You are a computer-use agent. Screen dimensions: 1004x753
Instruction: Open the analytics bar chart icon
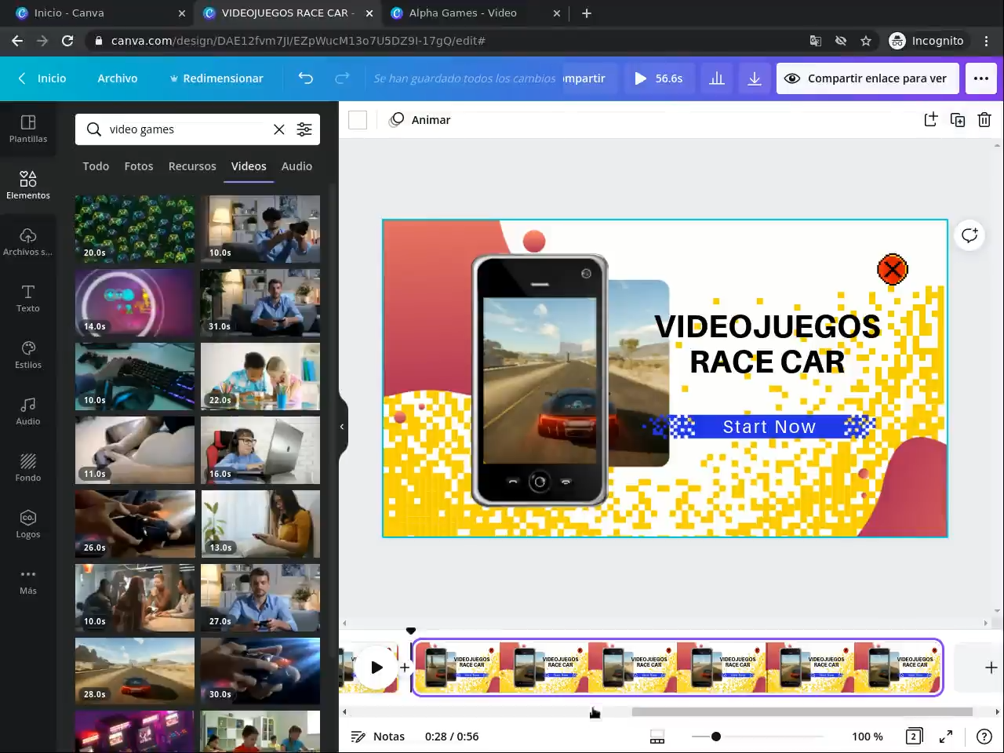tap(716, 78)
